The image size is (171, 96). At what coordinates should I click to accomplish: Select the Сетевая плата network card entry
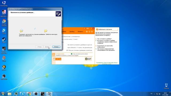[x=72, y=55]
